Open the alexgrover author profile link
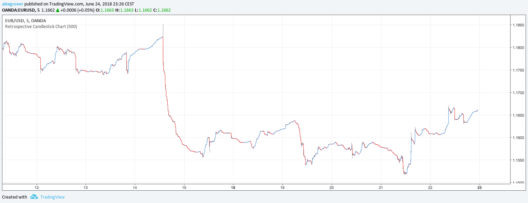528x203 pixels. click(x=13, y=4)
